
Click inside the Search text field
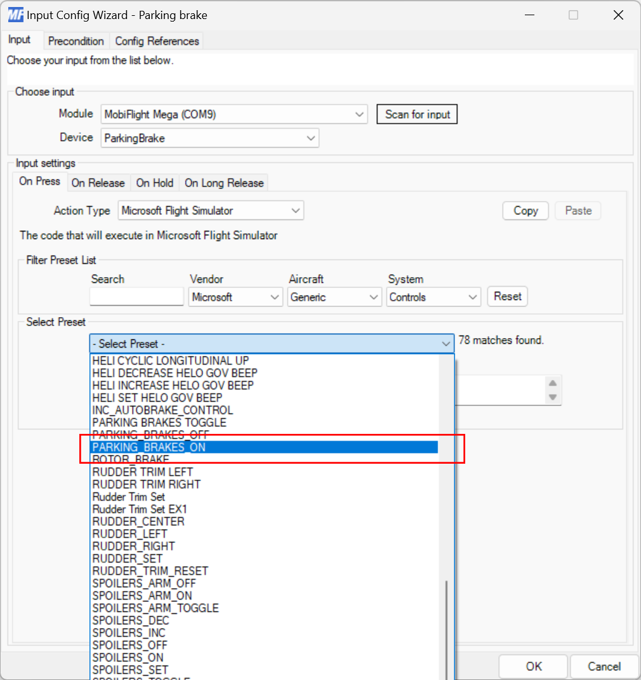click(136, 296)
